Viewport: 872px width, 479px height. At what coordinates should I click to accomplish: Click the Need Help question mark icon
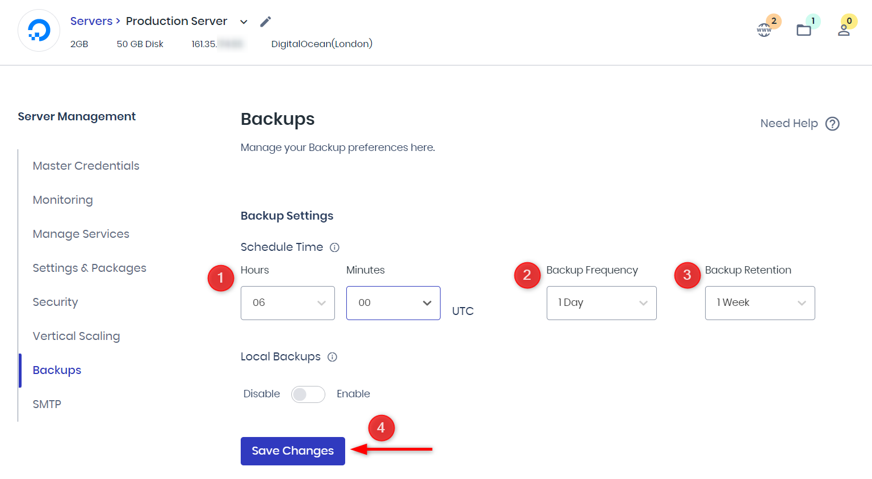click(x=832, y=124)
